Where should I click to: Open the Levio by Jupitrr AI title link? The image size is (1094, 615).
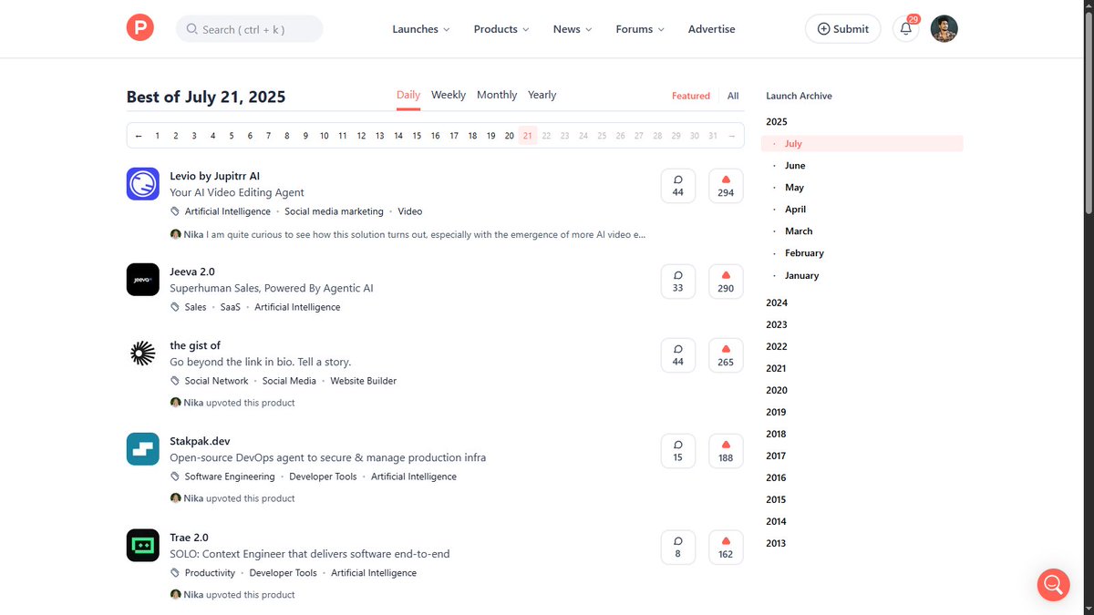(x=215, y=176)
